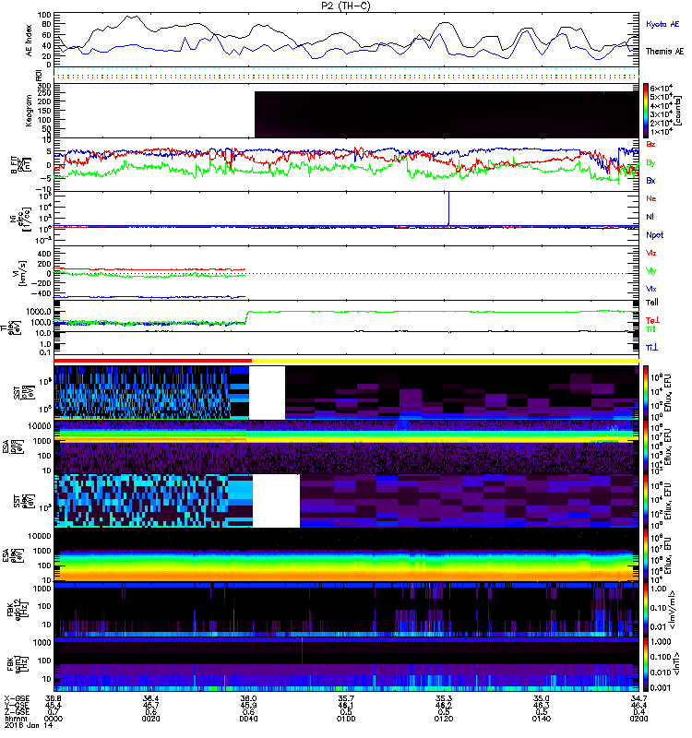Image resolution: width=692 pixels, height=738 pixels.
Task: Click the yellow segment of the mode bar
Action: coord(446,361)
